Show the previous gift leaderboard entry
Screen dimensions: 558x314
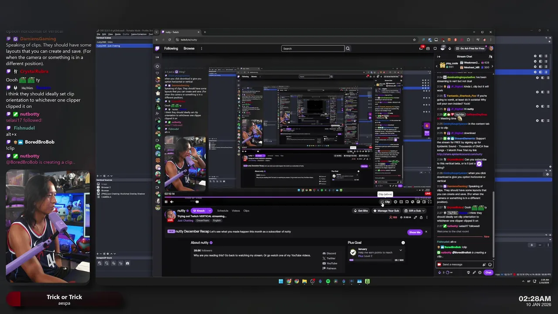click(x=437, y=66)
